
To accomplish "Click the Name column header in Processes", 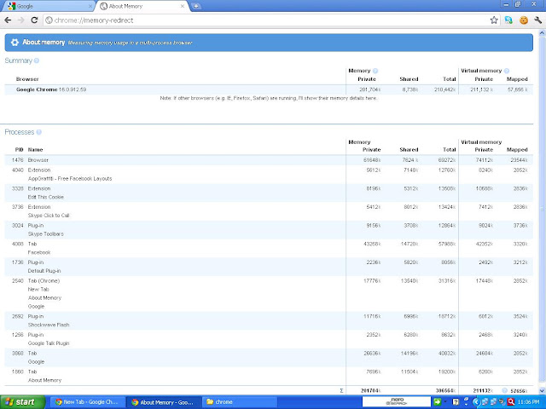I will [x=35, y=150].
